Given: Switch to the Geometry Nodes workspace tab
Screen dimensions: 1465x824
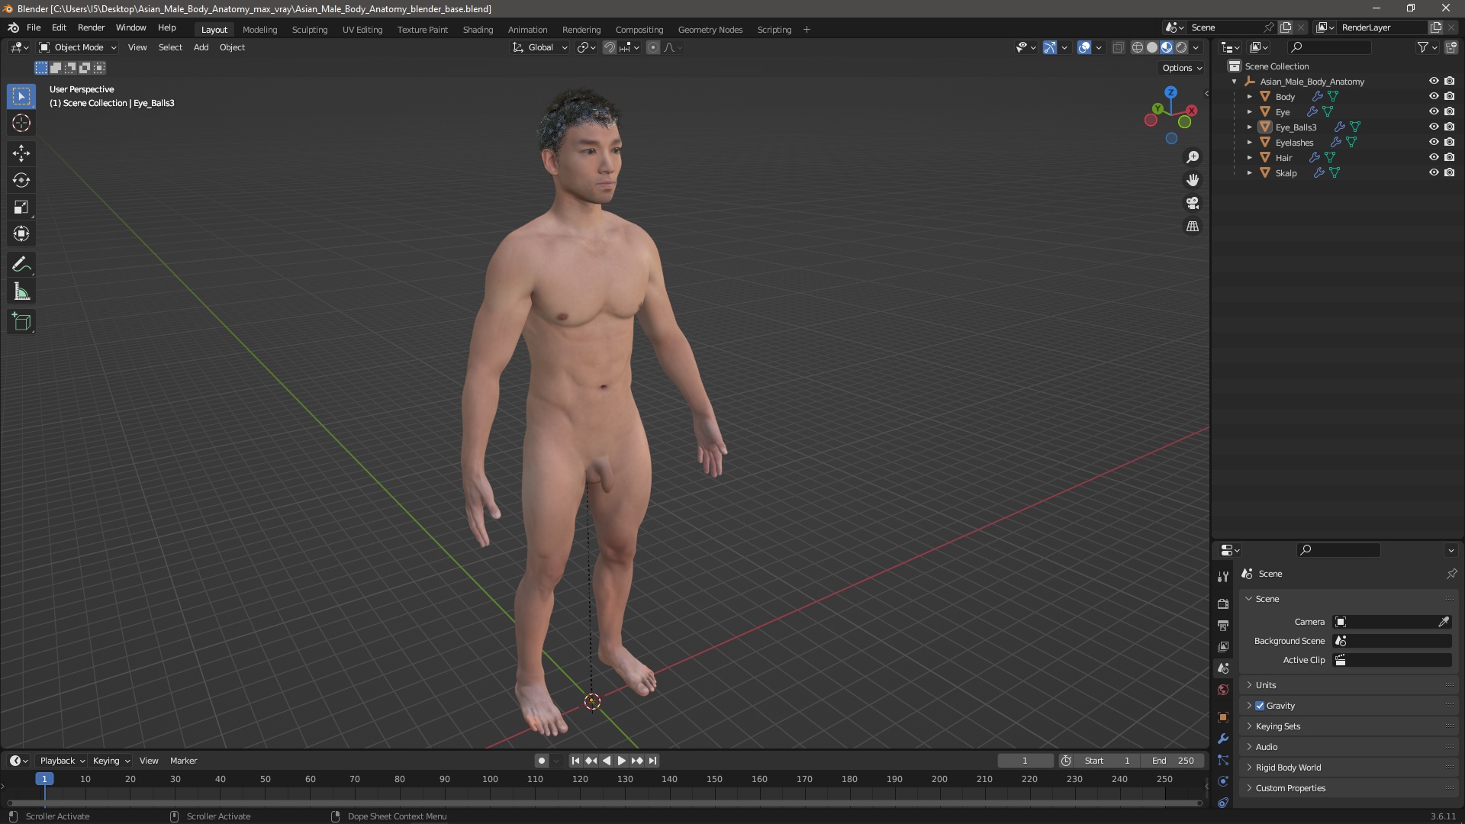Looking at the screenshot, I should [x=710, y=30].
